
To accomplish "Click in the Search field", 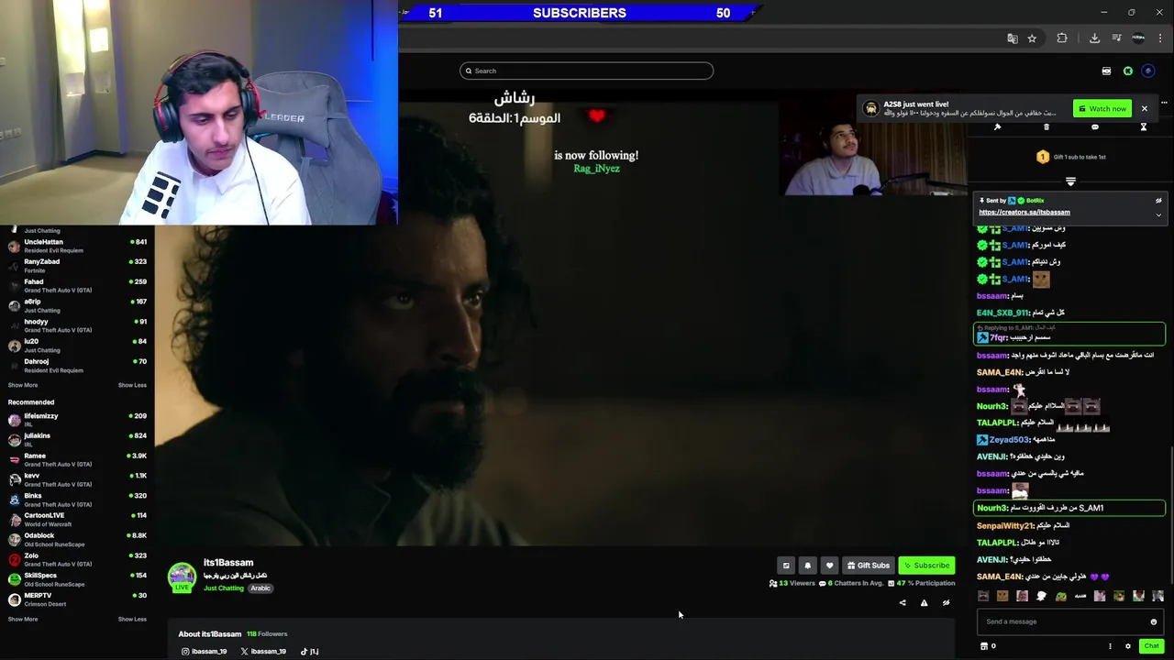I will pos(586,71).
